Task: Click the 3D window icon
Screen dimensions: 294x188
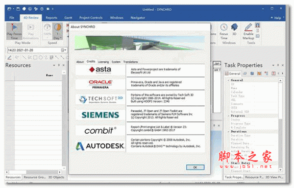Action: [234, 29]
